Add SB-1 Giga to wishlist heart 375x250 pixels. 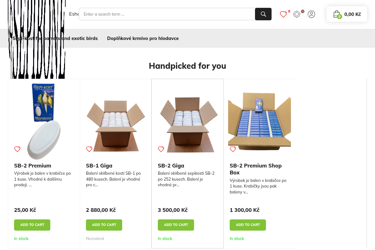click(89, 149)
